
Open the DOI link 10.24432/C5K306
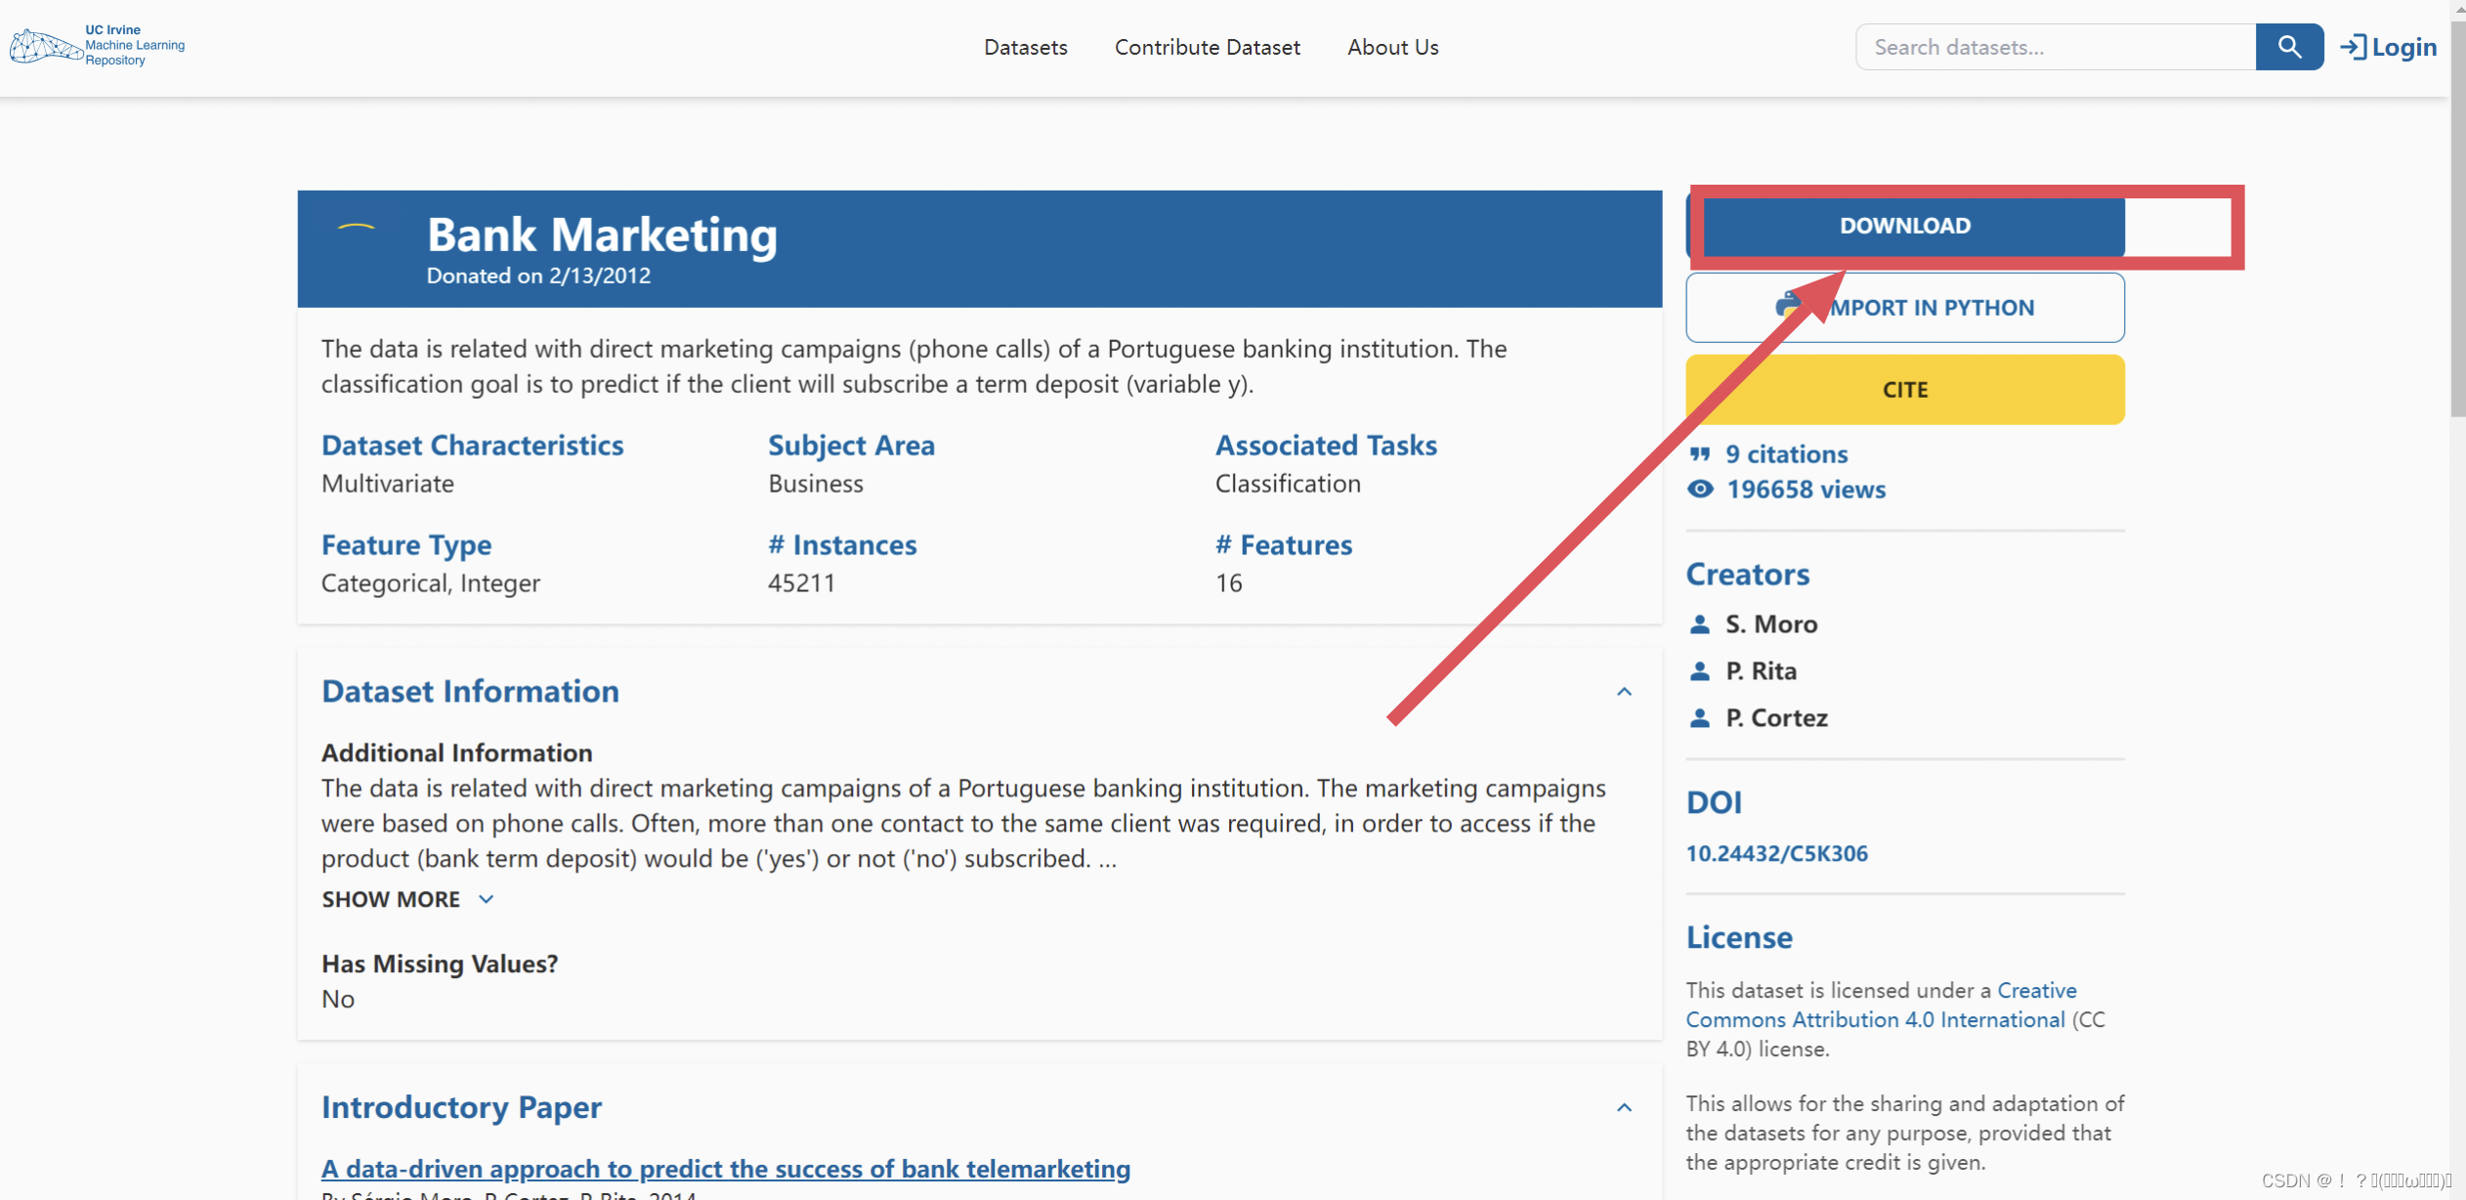[1776, 854]
